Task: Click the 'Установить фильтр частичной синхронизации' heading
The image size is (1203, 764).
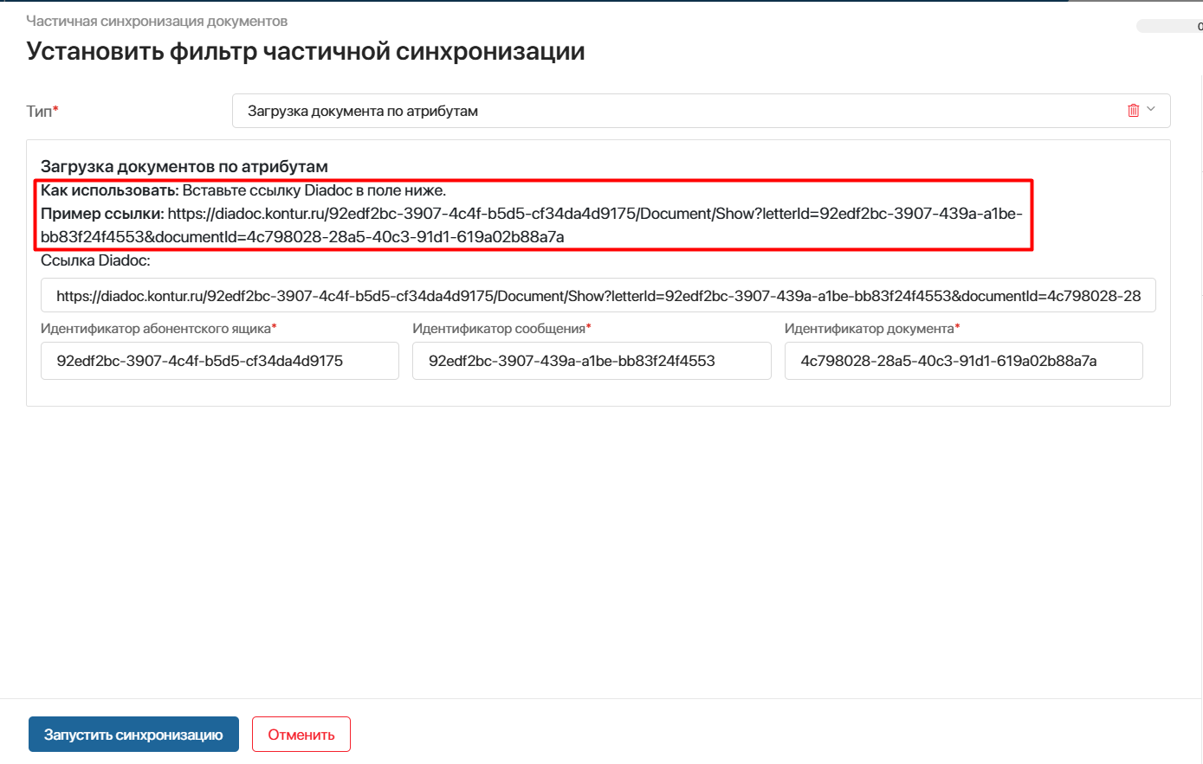Action: coord(306,52)
